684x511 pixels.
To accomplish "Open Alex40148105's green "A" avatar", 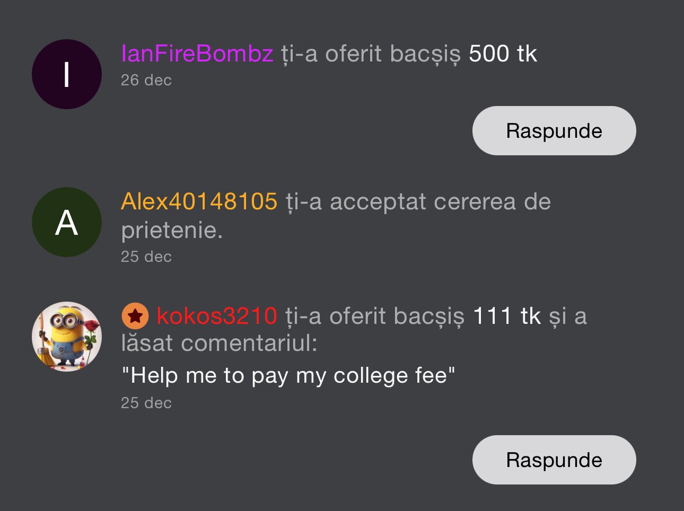I will point(67,222).
